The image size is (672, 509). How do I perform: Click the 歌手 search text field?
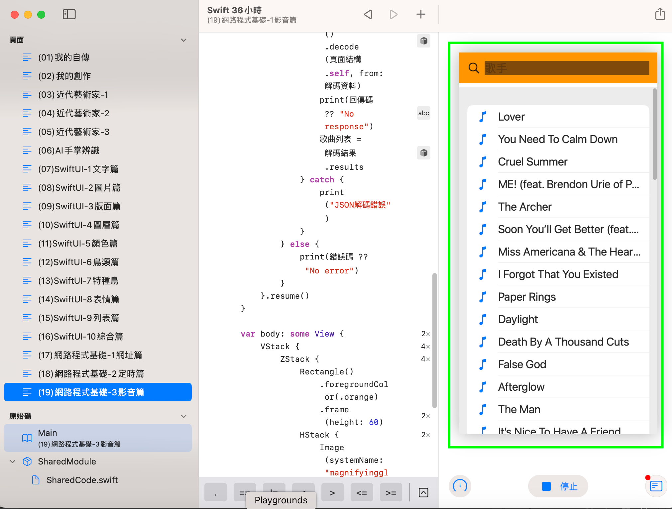566,68
